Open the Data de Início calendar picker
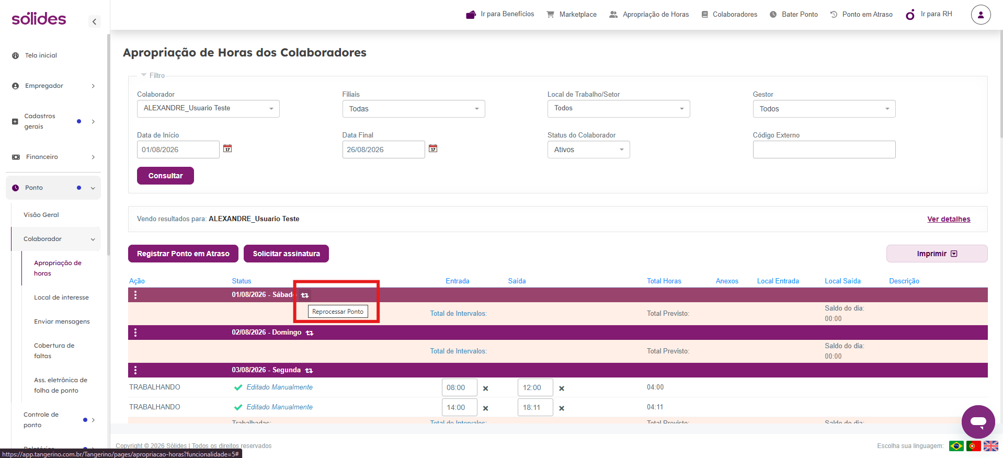1003x458 pixels. 227,148
